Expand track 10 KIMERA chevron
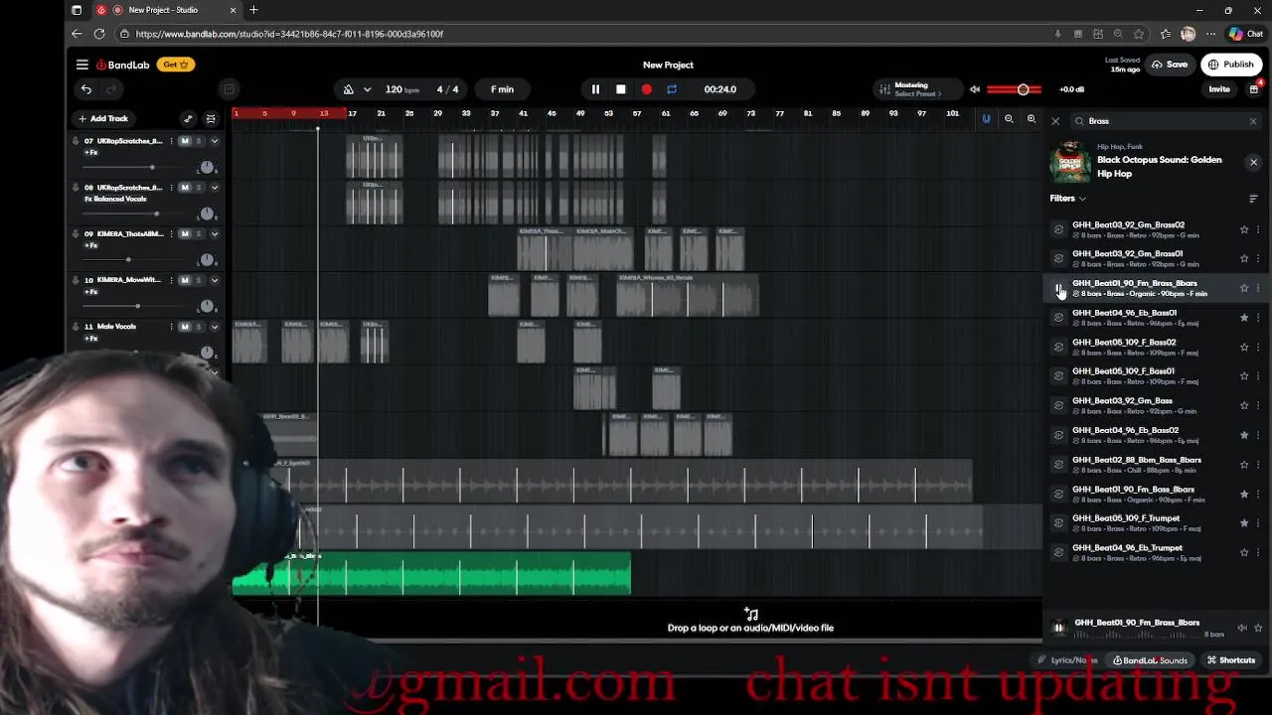 (215, 280)
